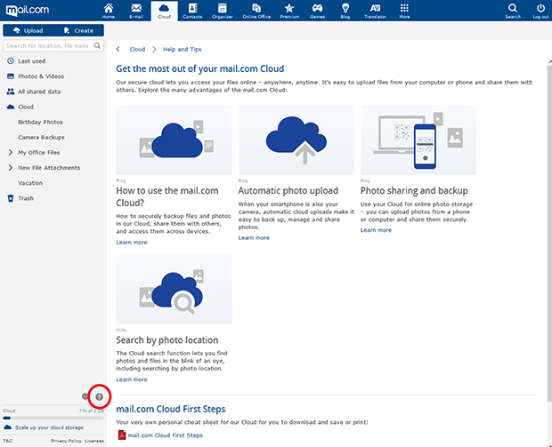552x447 pixels.
Task: Click the Help and Tips breadcrumb
Action: tap(182, 49)
